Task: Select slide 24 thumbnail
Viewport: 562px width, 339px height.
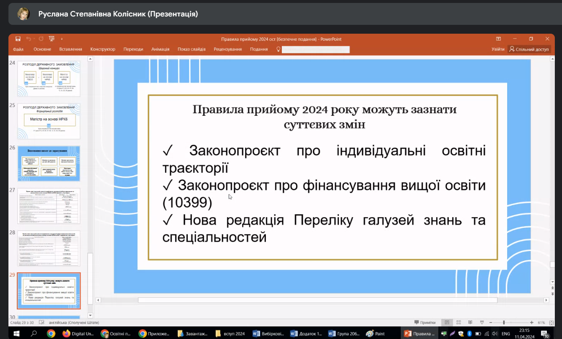Action: pos(49,78)
